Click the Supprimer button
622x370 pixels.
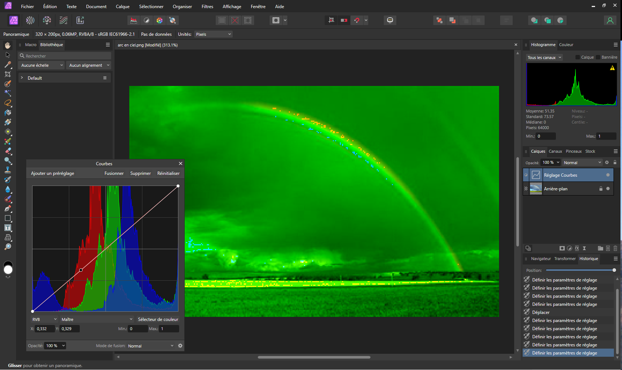coord(141,173)
